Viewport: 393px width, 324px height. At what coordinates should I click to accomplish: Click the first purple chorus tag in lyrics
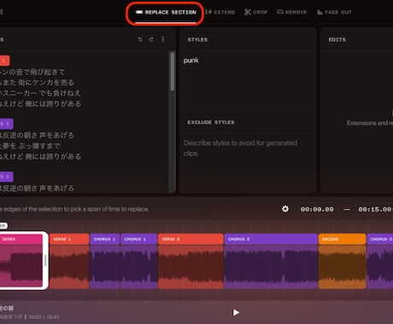pos(6,124)
